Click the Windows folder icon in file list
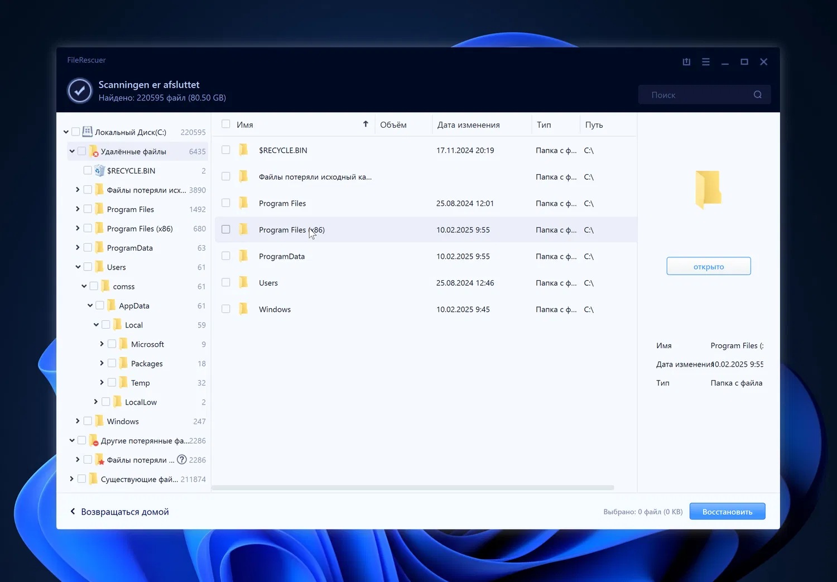Screen dimensions: 837x582 pos(243,309)
